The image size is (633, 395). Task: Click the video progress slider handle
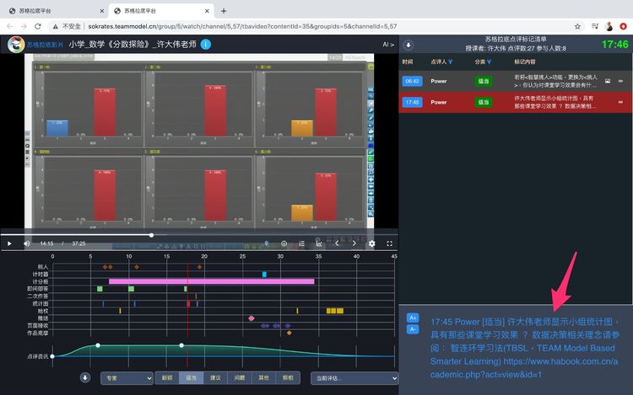point(151,235)
